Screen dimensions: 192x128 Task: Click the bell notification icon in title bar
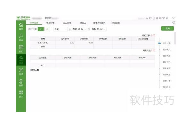point(157,18)
